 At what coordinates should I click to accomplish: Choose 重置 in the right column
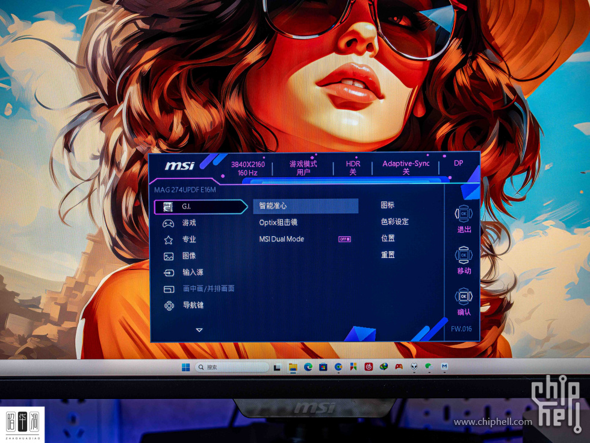click(388, 254)
